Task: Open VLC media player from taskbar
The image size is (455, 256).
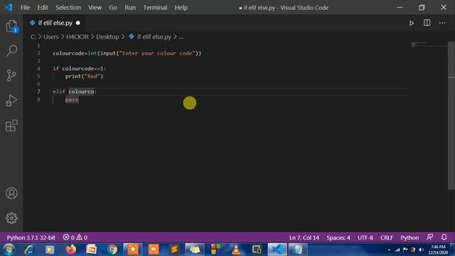Action: click(236, 250)
